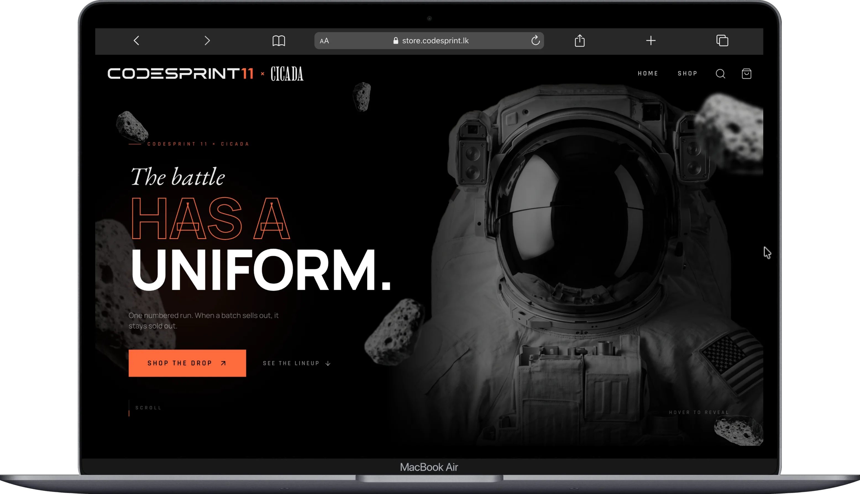Click the CODESPRINT11 logo
Screen dimensions: 860x494
click(x=180, y=73)
